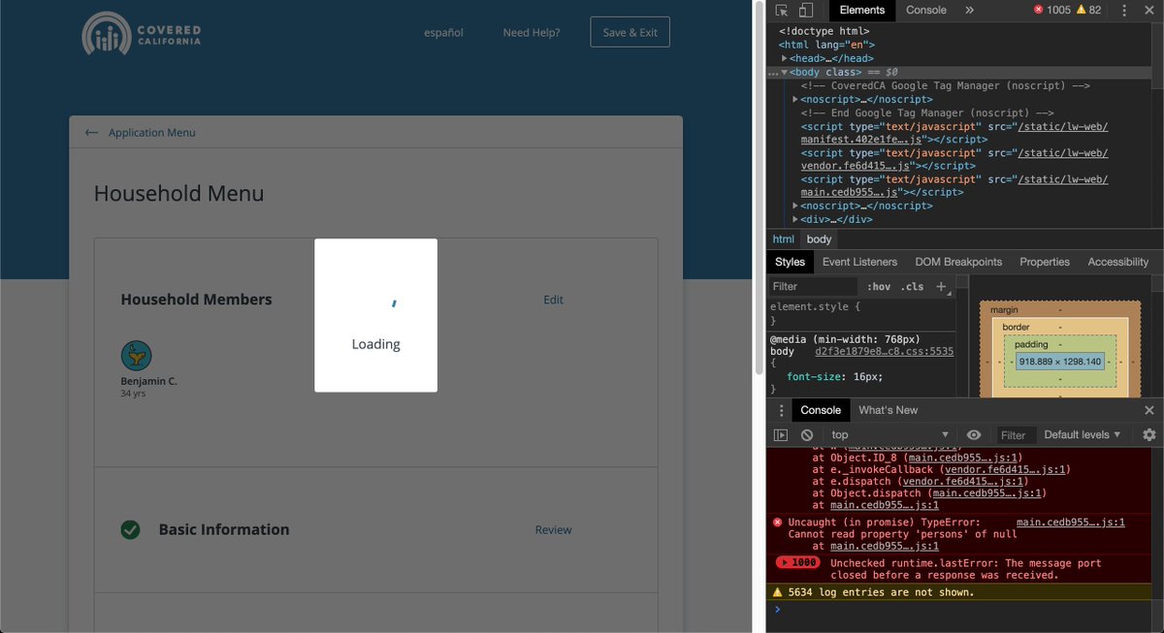The image size is (1164, 633).
Task: Collapse the body element node
Action: (784, 72)
